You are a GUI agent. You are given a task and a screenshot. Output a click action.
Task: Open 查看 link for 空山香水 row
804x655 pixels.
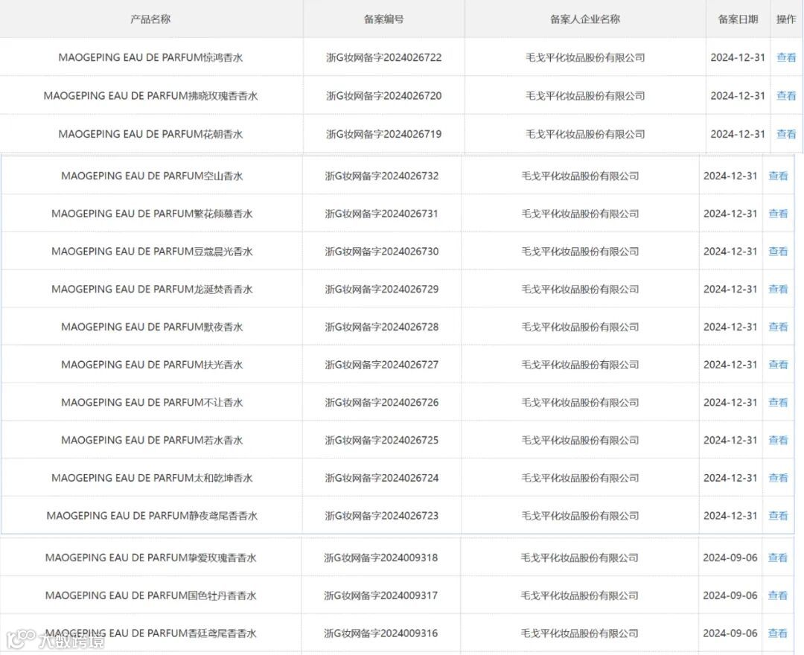coord(778,176)
